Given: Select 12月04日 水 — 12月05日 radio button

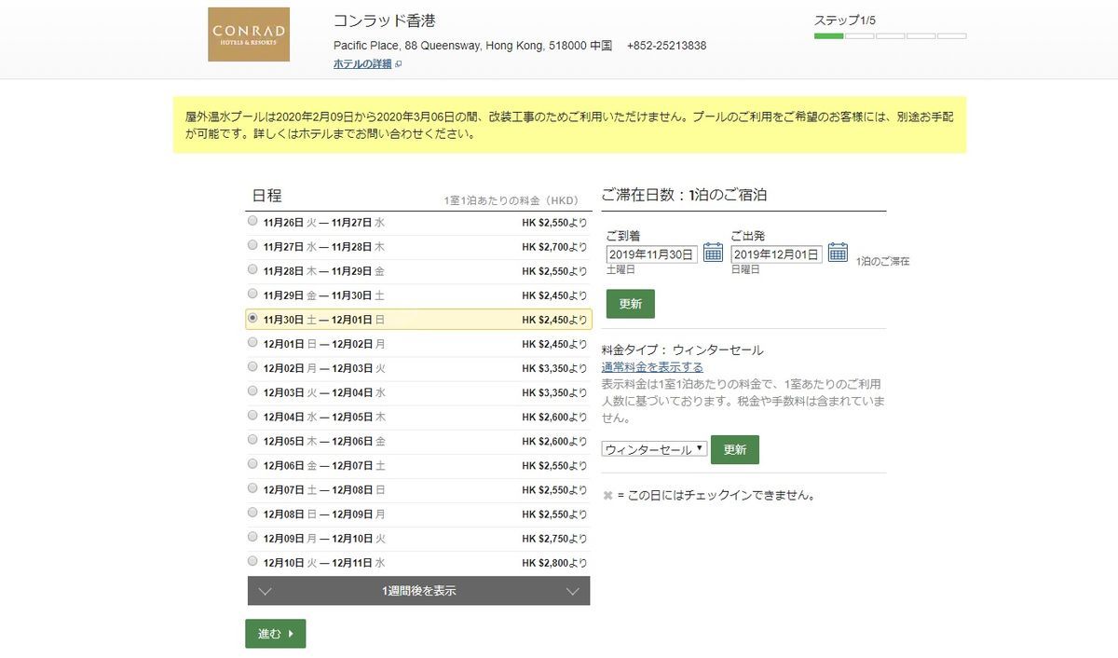Looking at the screenshot, I should point(252,415).
